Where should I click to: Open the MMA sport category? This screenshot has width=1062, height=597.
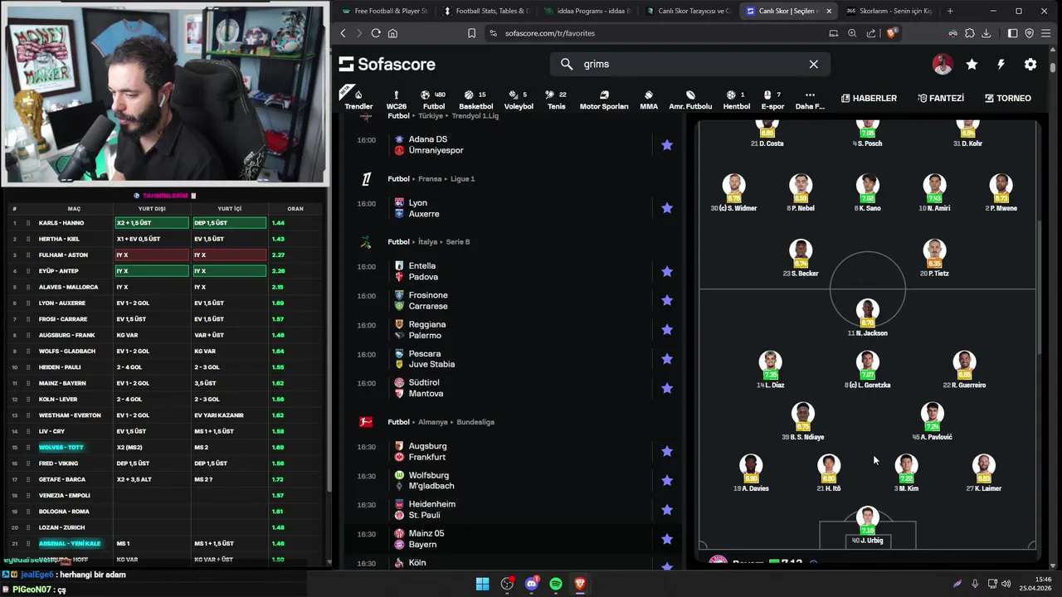pyautogui.click(x=649, y=99)
